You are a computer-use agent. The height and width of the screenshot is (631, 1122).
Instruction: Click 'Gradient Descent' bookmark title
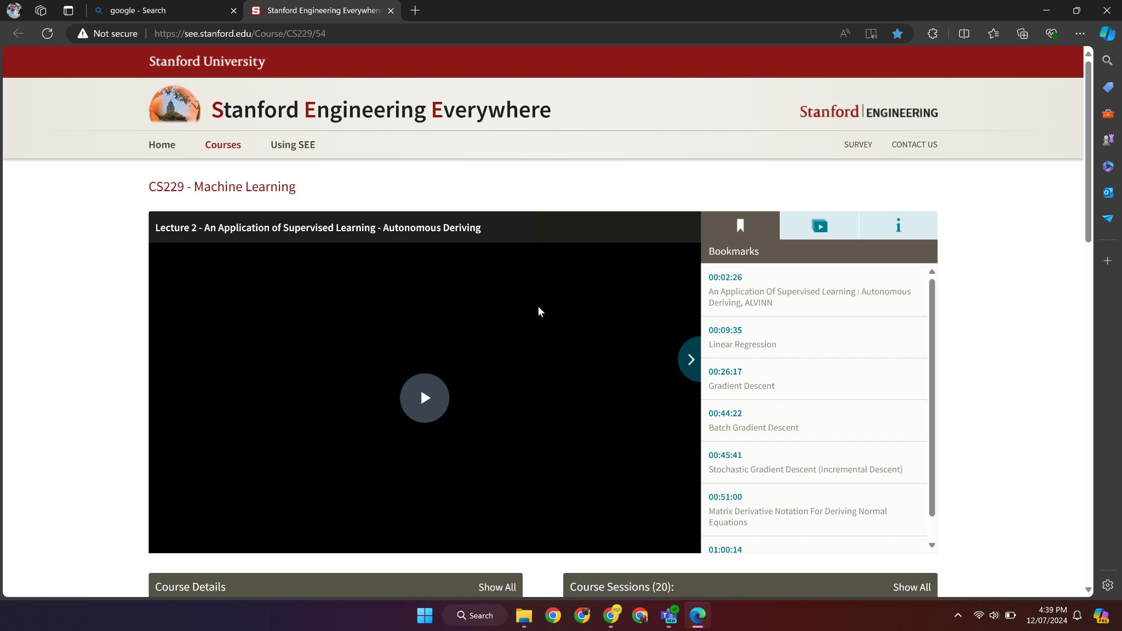tap(741, 386)
